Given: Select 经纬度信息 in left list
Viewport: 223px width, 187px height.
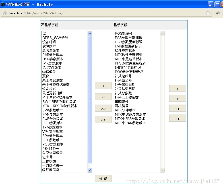Looking at the screenshot, I should click(65, 170).
